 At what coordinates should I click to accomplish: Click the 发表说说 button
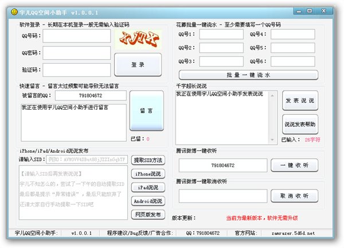(300, 100)
